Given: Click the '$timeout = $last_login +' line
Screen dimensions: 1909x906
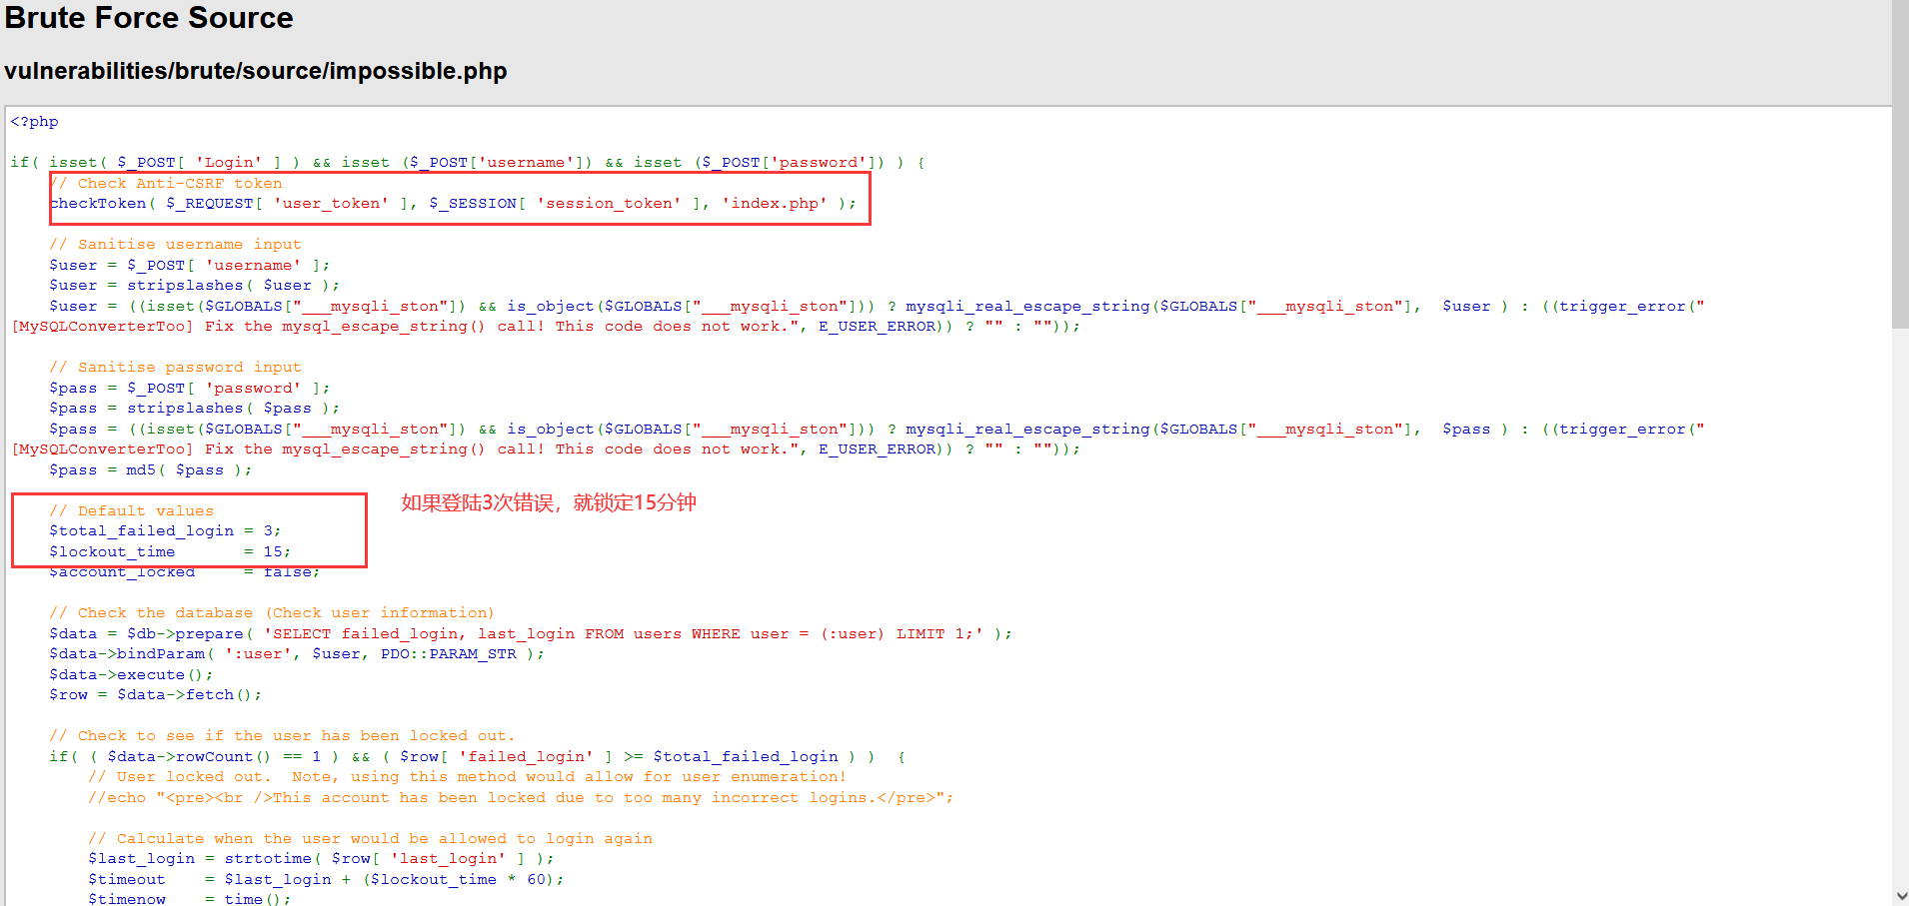Looking at the screenshot, I should pyautogui.click(x=326, y=880).
